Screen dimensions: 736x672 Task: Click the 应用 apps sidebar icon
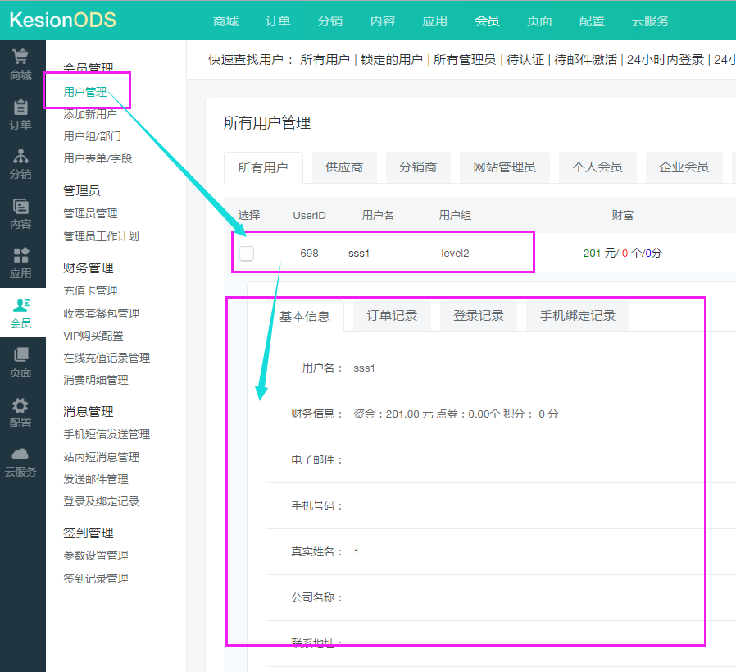(20, 257)
